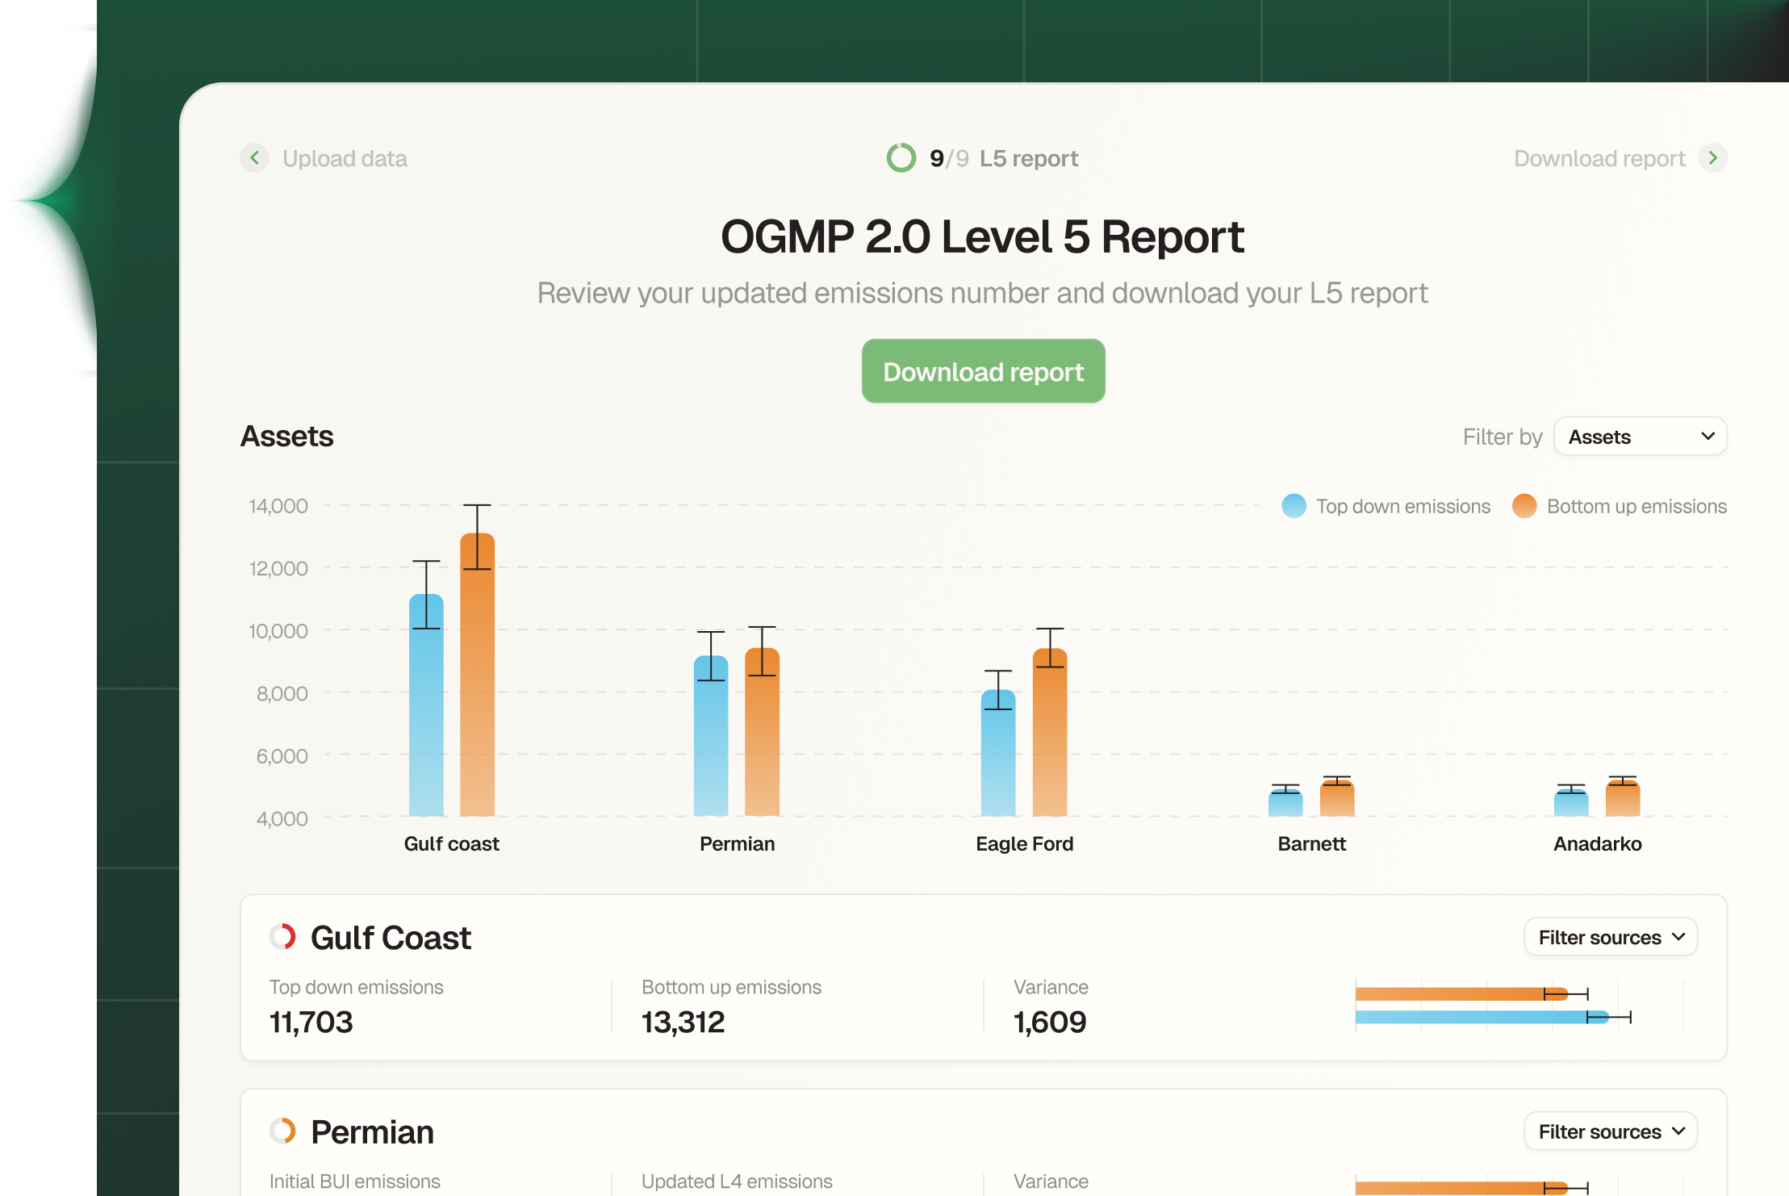Click the 9/9 progress ring icon

coord(901,158)
